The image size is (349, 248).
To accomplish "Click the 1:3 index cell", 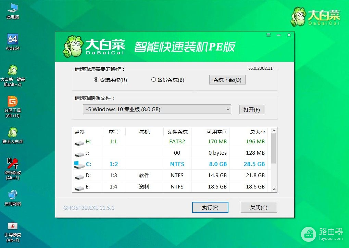I will click(x=113, y=175).
